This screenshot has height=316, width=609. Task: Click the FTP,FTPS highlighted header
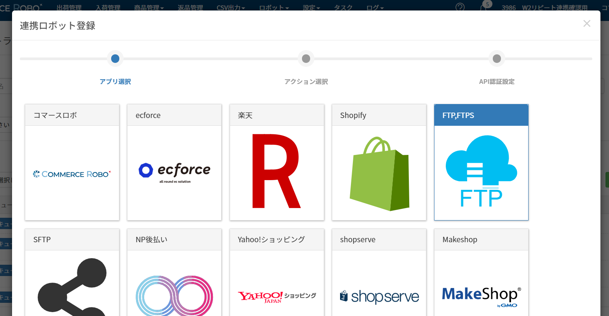point(481,115)
